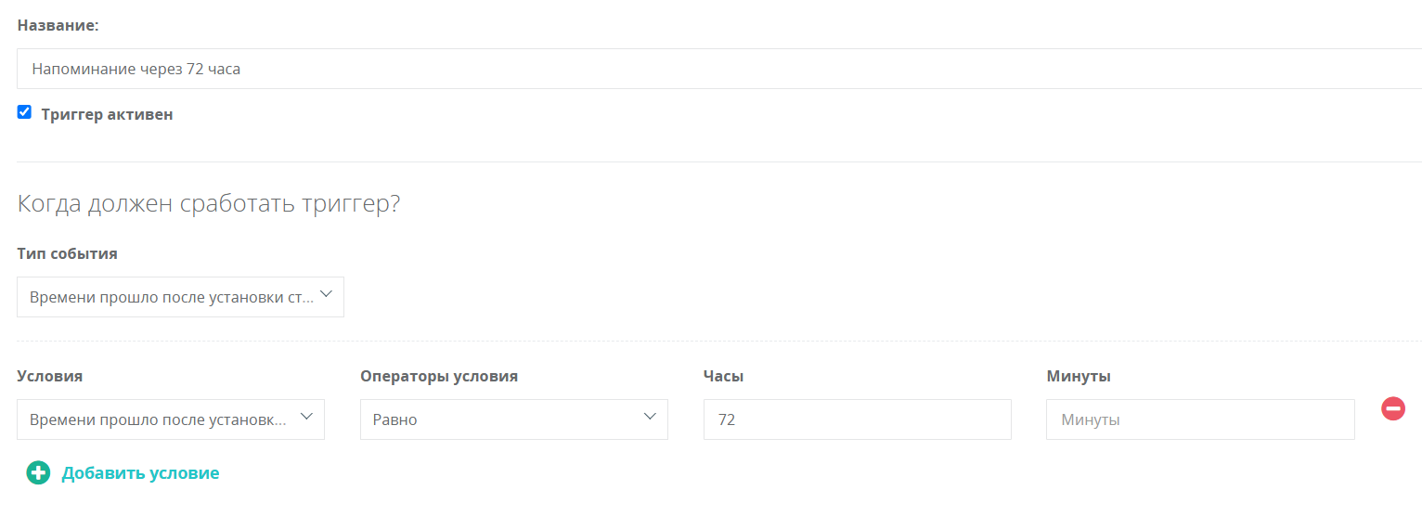Click the 'Тип события' label
Image resolution: width=1422 pixels, height=516 pixels.
pyautogui.click(x=68, y=253)
